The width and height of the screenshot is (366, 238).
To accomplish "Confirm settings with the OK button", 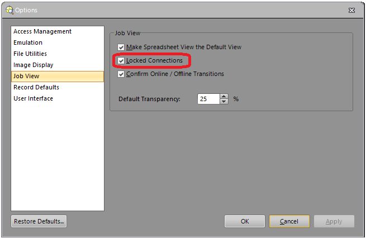I will pos(245,221).
